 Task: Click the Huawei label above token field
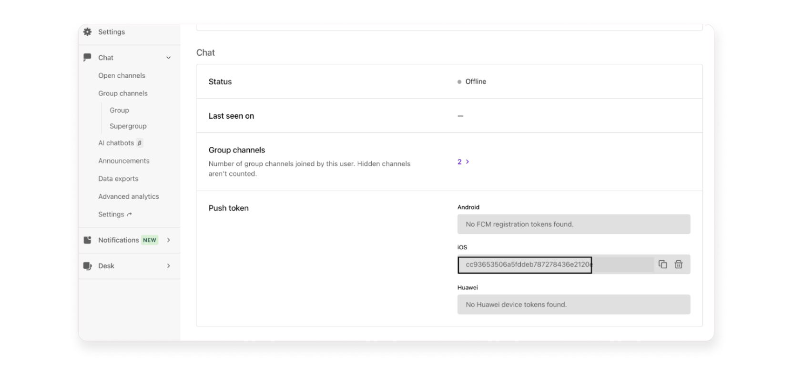pyautogui.click(x=468, y=287)
